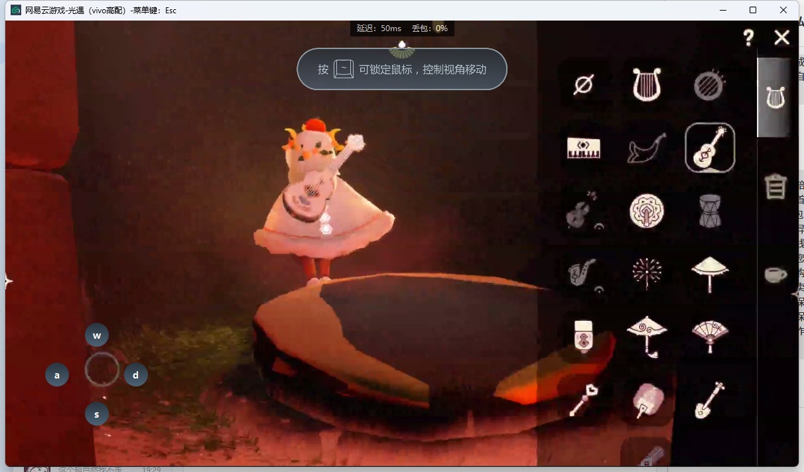
Task: Tap the D right movement key
Action: click(136, 375)
